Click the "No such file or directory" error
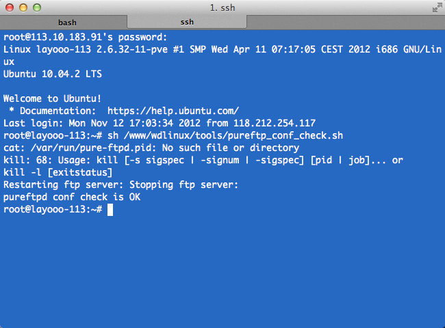The image size is (445, 328). coord(231,148)
